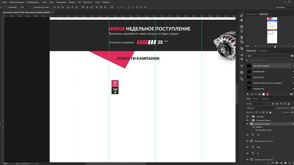This screenshot has width=294, height=165.
Task: Hide the категории layer group
Action: [x=247, y=116]
